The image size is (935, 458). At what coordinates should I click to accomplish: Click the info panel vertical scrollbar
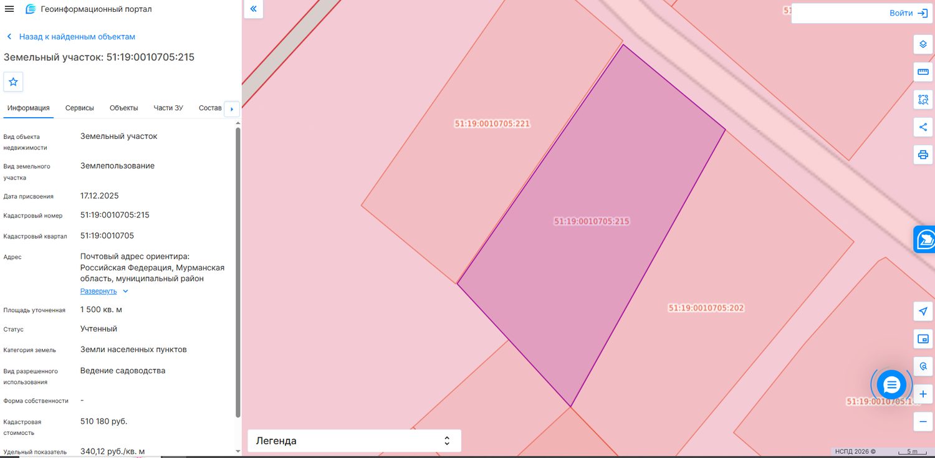point(238,272)
